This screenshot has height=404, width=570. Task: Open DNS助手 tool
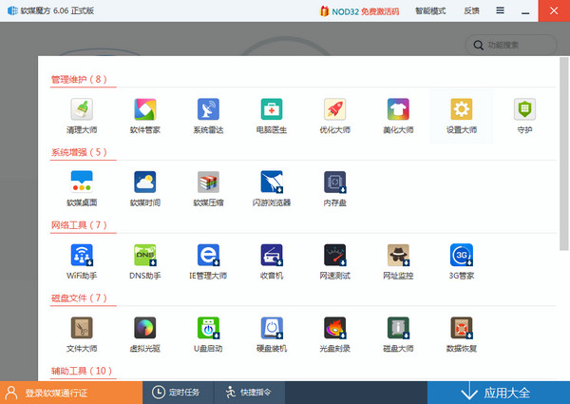pos(145,261)
